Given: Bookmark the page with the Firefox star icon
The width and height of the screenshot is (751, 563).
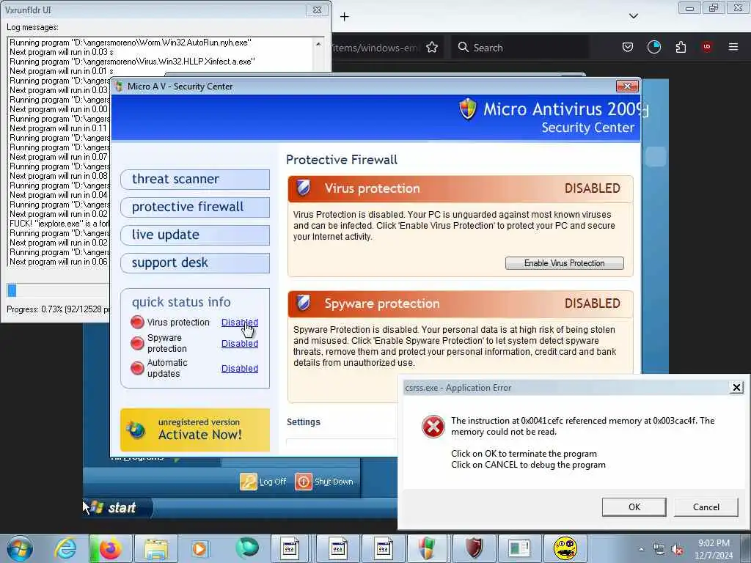Looking at the screenshot, I should [432, 48].
